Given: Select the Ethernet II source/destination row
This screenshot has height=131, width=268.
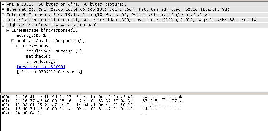Looking at the screenshot, I should pos(118,9).
